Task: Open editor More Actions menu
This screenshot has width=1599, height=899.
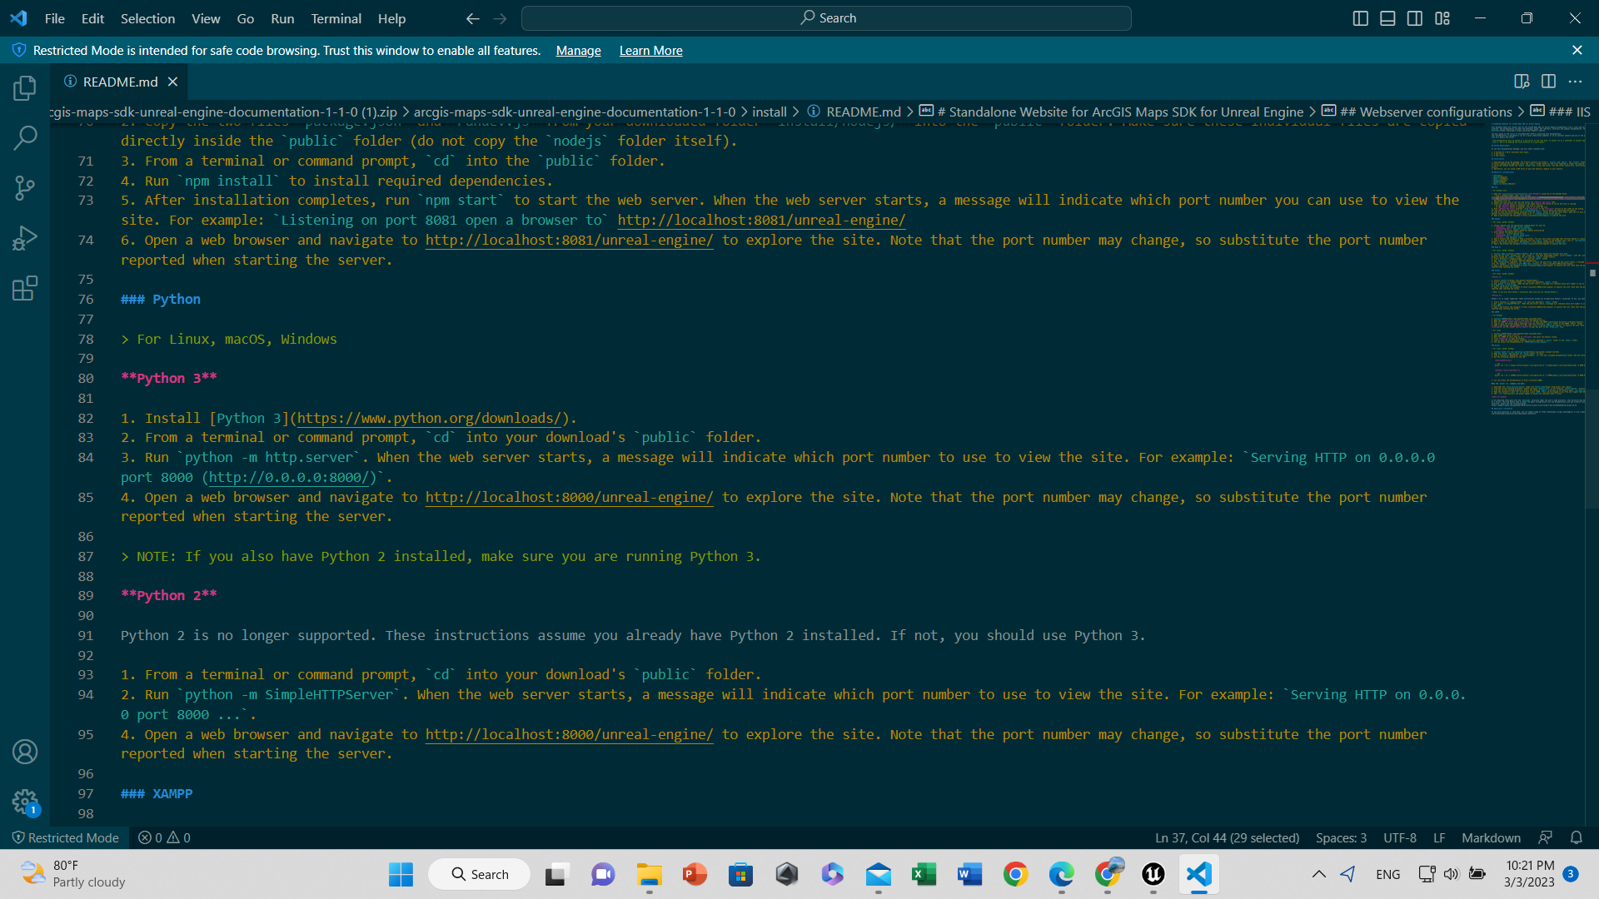Action: (1575, 82)
